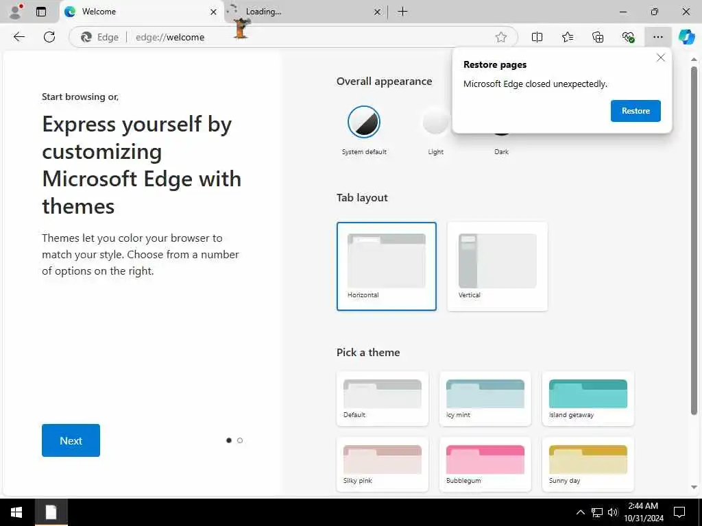Open the volume tray icon
The image size is (702, 526).
[612, 512]
